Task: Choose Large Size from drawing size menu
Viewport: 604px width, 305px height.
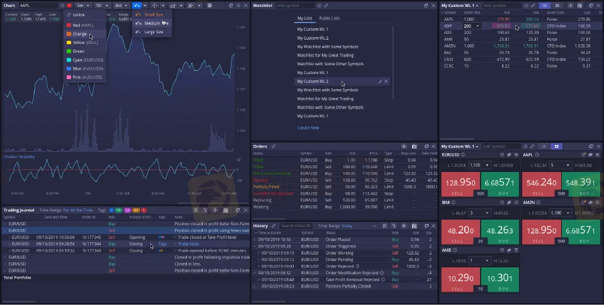Action: click(x=153, y=31)
